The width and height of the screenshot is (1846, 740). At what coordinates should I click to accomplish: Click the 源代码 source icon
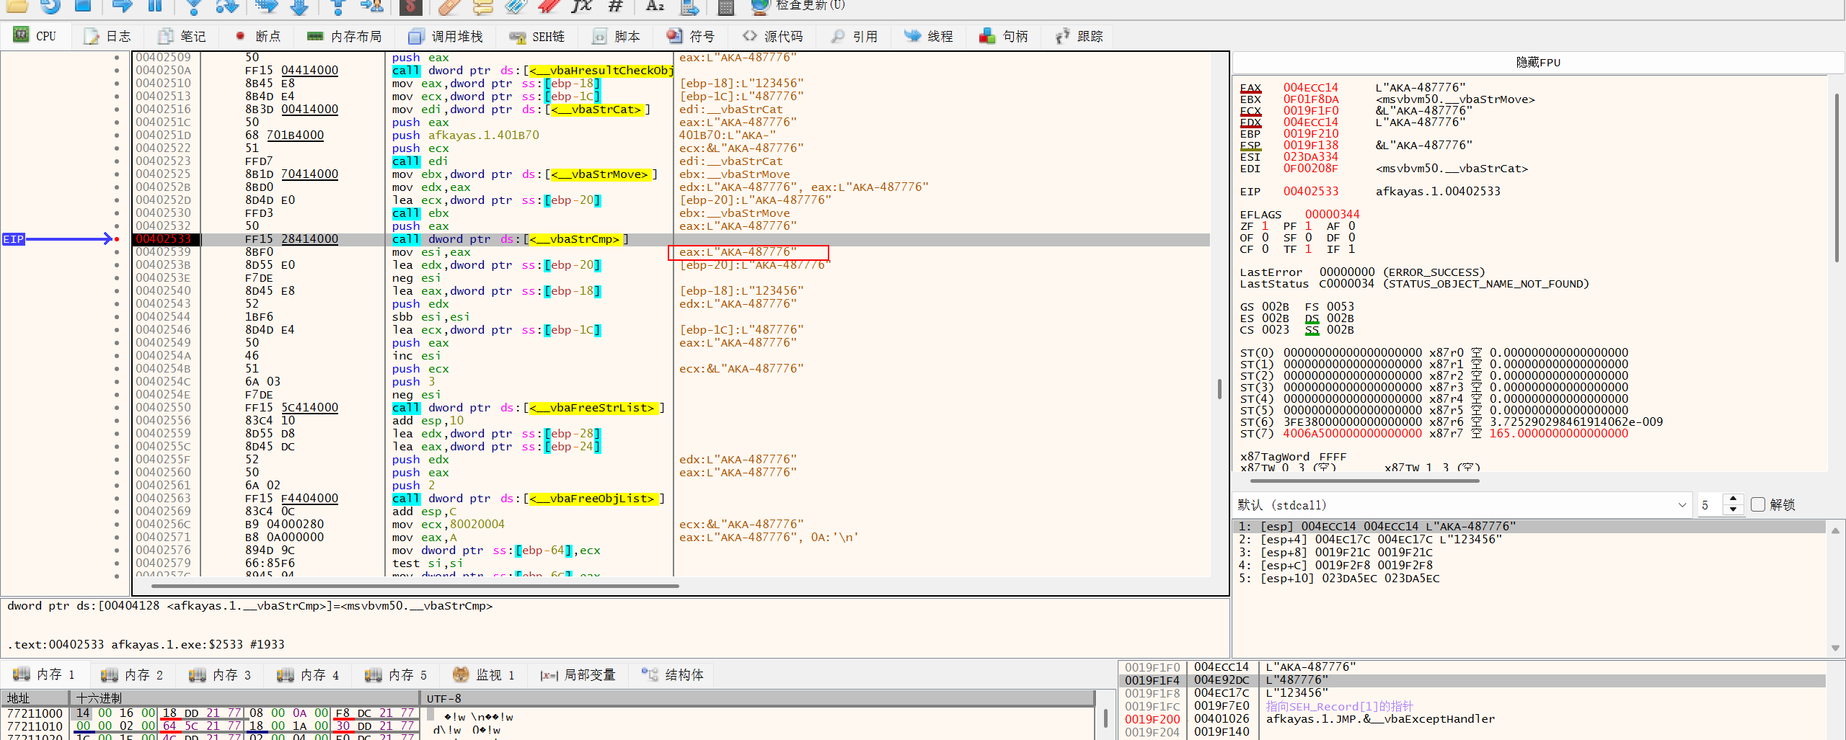click(x=750, y=36)
